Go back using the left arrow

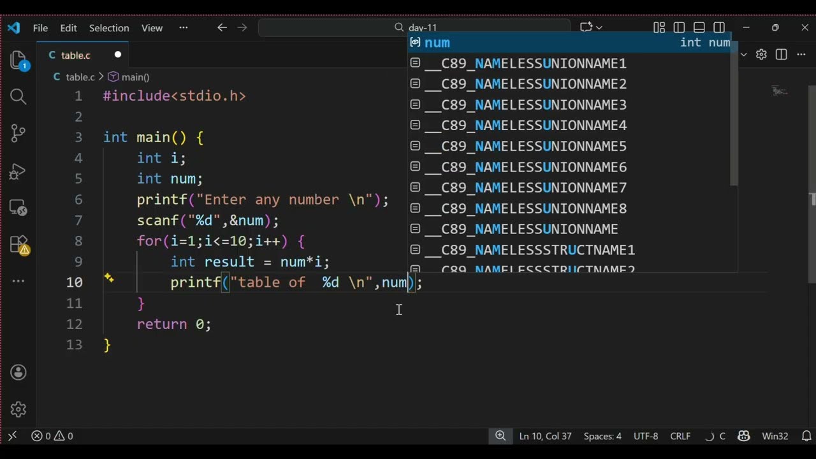222,27
